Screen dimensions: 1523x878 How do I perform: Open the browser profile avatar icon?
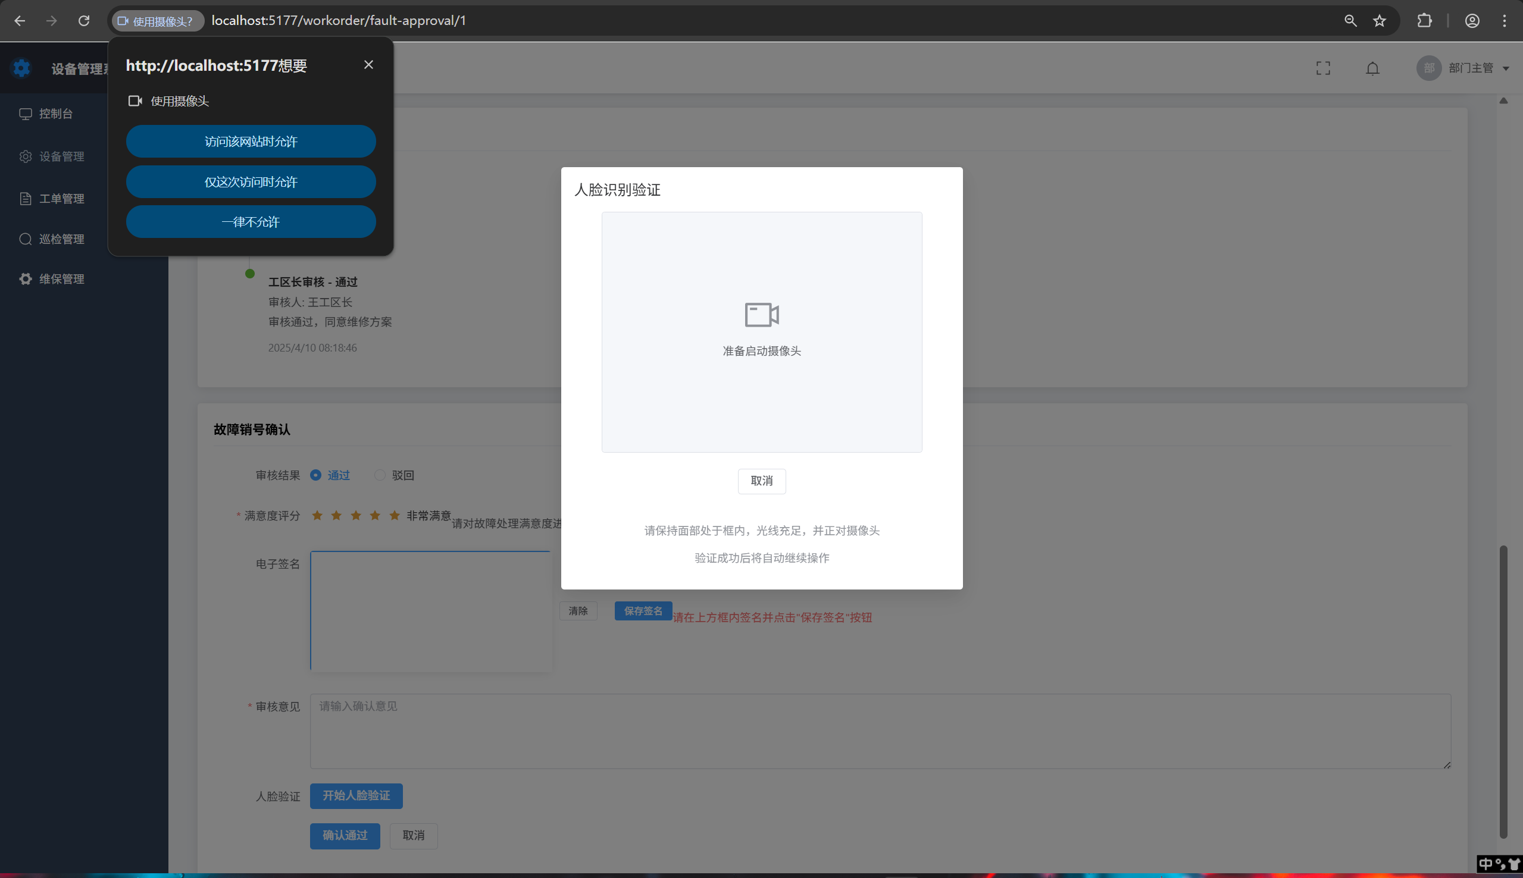pos(1472,20)
